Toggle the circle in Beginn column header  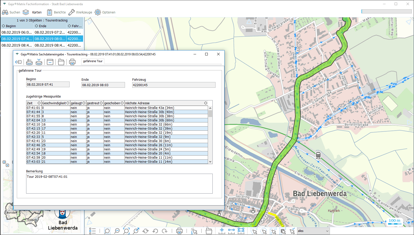[3, 26]
